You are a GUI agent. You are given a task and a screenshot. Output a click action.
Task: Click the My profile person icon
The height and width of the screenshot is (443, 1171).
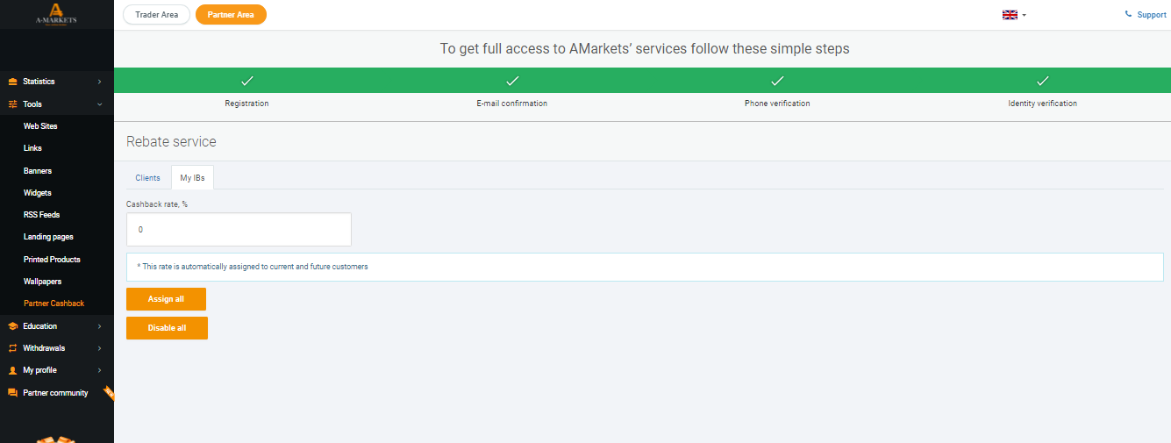(x=12, y=370)
